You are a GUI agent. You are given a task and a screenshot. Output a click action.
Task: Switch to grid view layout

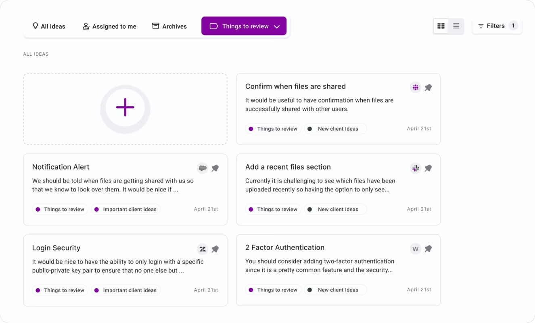(x=441, y=26)
